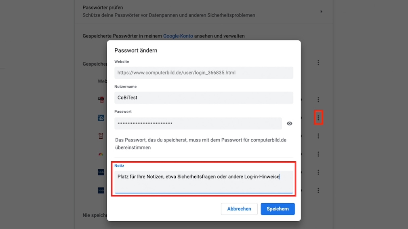Open the three-dot menu beside the saved passwords heading
Viewport: 408px width, 229px height.
pos(318,62)
